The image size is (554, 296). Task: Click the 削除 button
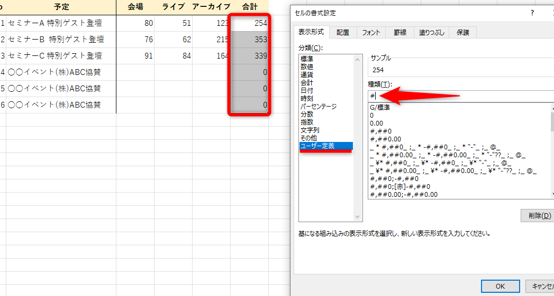537,215
